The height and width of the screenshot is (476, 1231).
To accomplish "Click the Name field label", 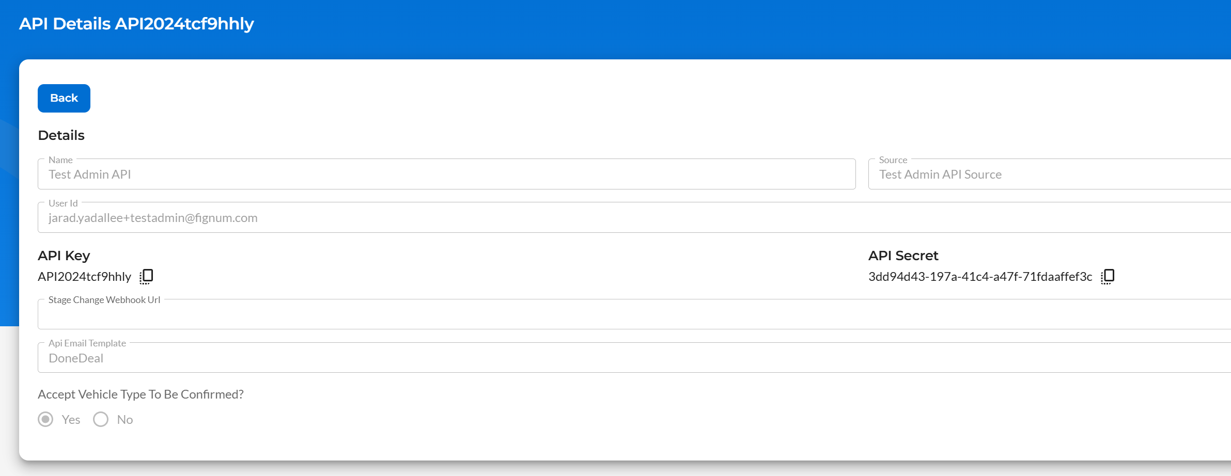I will (60, 160).
